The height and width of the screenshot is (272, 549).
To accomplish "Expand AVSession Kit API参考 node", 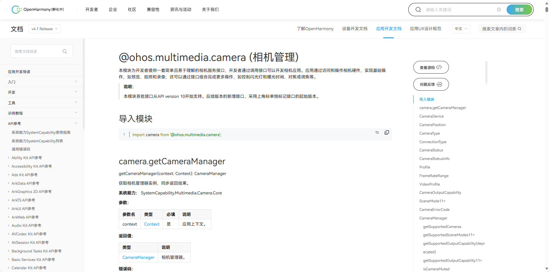I will point(9,243).
